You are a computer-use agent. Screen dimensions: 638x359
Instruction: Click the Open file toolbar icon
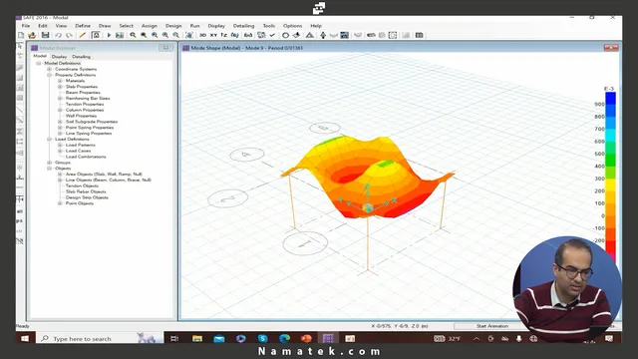[32, 36]
